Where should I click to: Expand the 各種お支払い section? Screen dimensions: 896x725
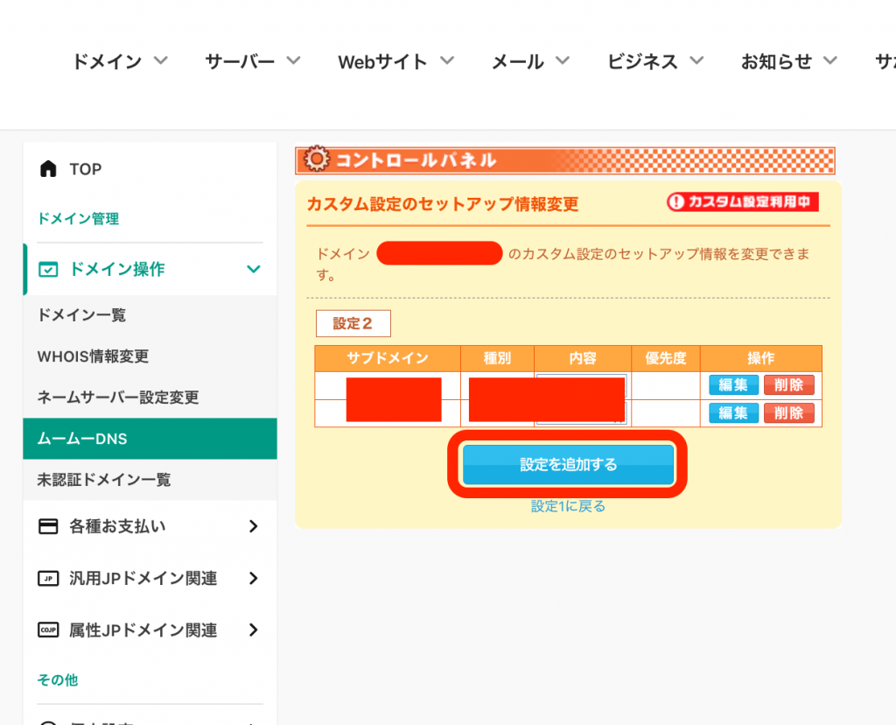click(254, 526)
